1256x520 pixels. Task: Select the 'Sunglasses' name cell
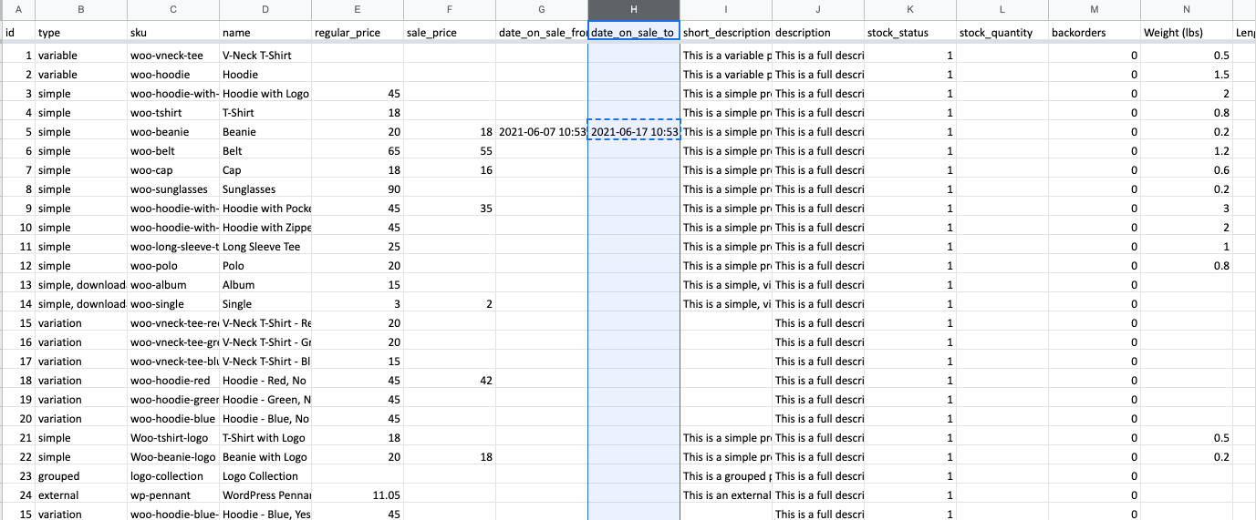click(265, 189)
